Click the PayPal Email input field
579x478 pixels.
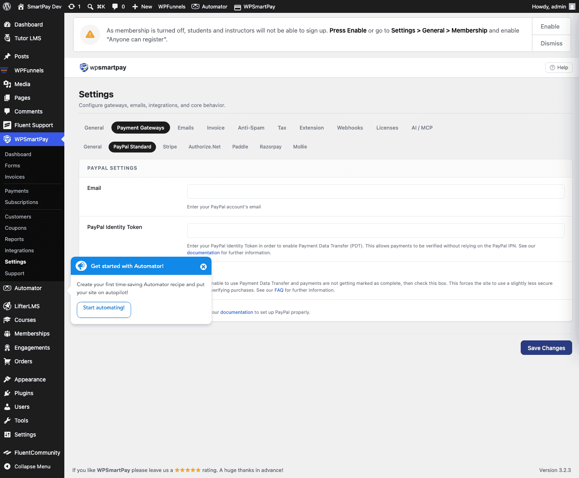coord(376,192)
